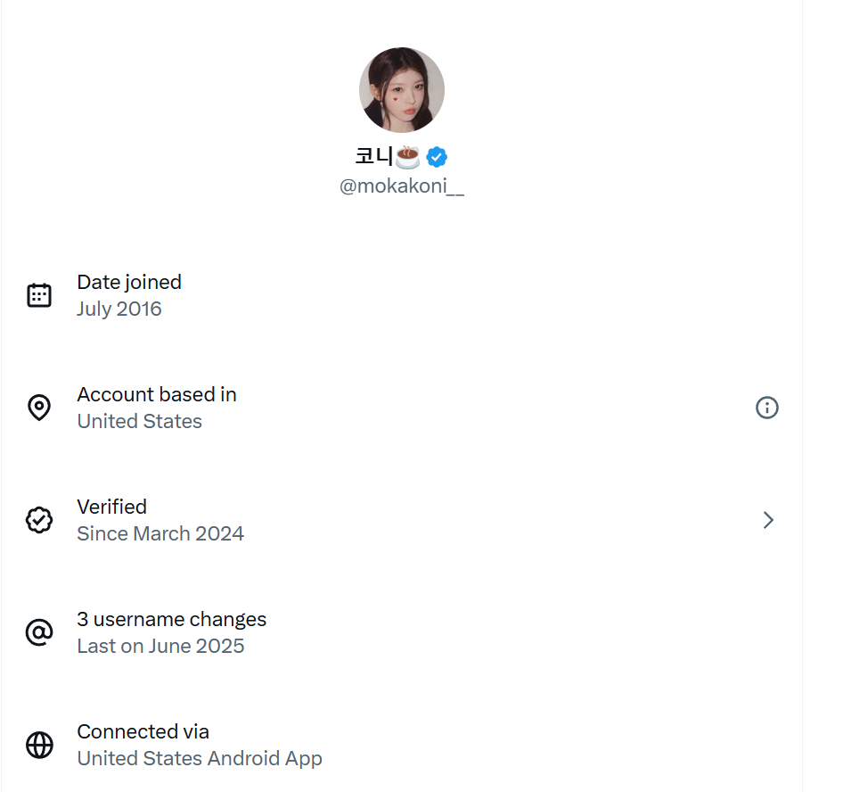Click the globe icon for Connected via

pos(39,745)
